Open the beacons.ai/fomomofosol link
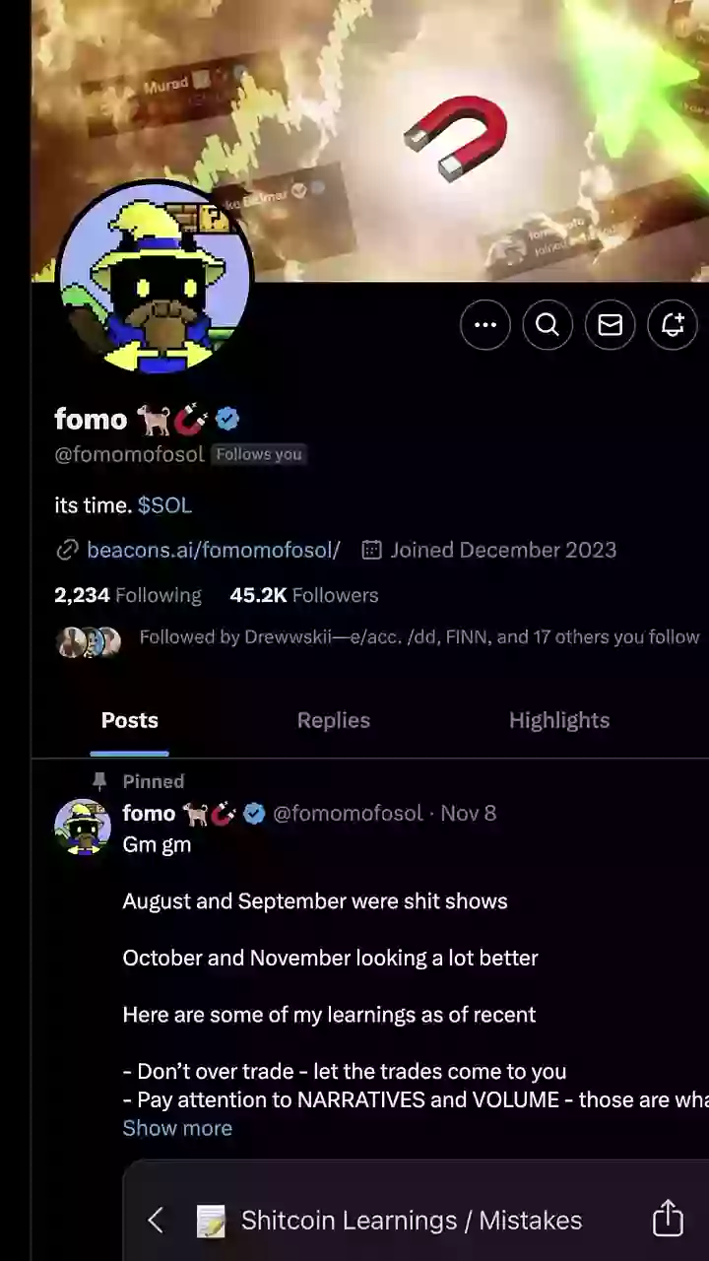Image resolution: width=709 pixels, height=1261 pixels. tap(214, 550)
